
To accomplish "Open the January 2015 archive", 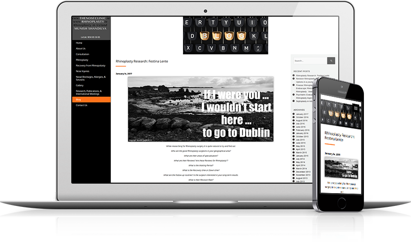I will (302, 156).
